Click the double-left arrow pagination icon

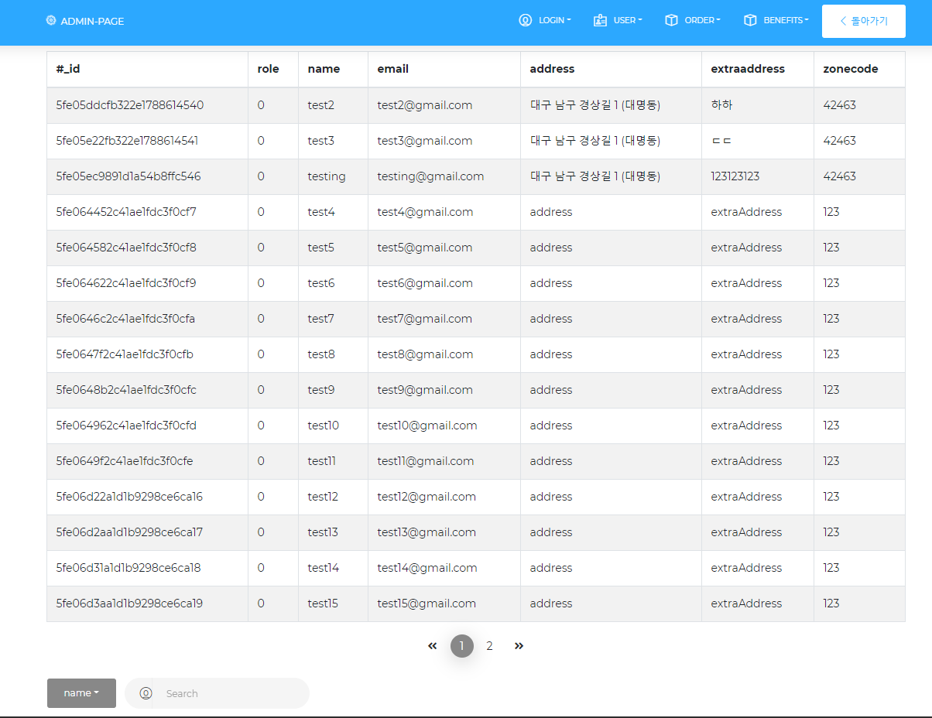(433, 646)
